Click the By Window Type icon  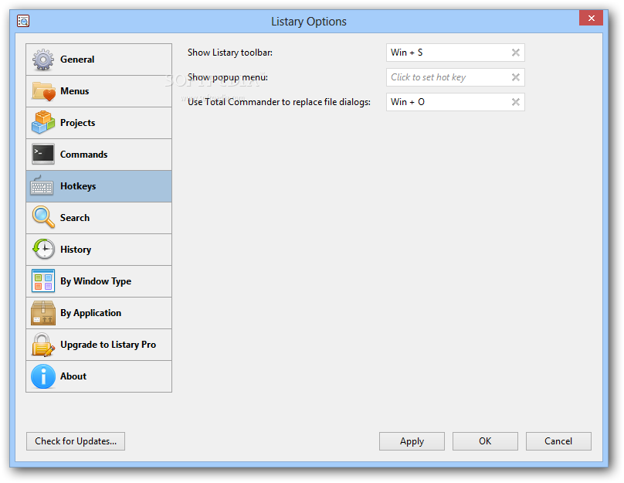[43, 281]
